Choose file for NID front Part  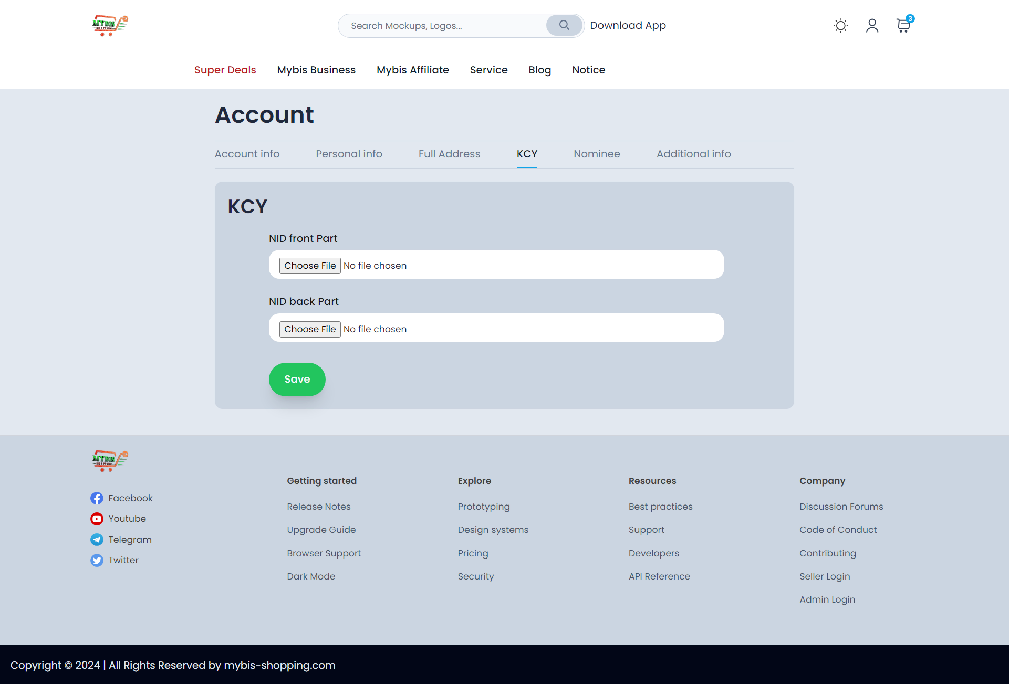(310, 266)
